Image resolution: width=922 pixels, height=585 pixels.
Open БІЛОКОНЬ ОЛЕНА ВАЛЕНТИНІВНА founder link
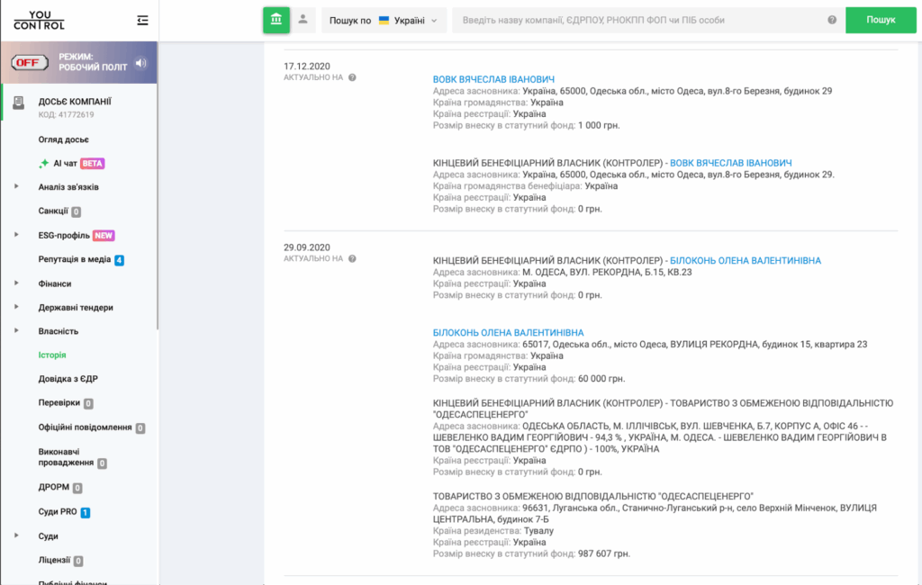tap(508, 333)
